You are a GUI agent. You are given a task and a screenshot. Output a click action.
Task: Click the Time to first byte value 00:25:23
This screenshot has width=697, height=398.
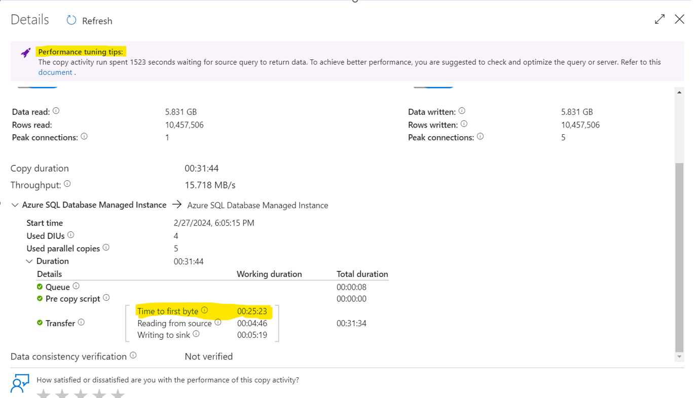pyautogui.click(x=252, y=311)
